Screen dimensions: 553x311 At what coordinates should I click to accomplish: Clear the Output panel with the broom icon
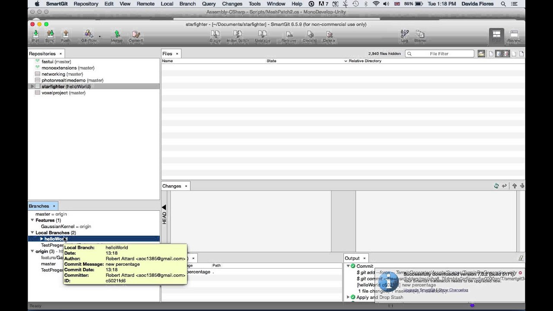coord(521,258)
